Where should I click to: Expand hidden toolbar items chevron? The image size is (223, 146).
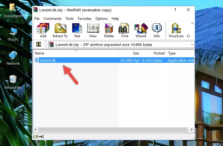point(193,23)
